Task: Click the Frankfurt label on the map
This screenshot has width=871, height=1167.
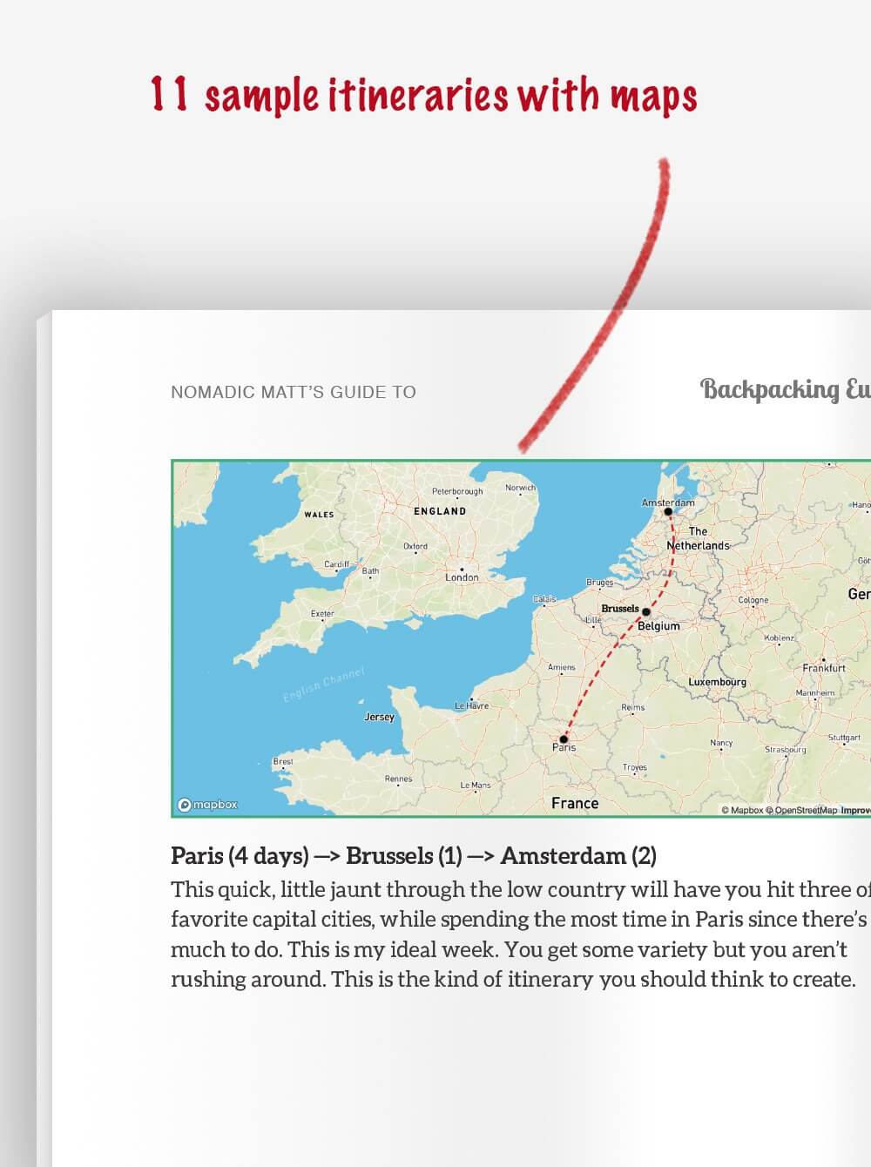Action: [824, 668]
